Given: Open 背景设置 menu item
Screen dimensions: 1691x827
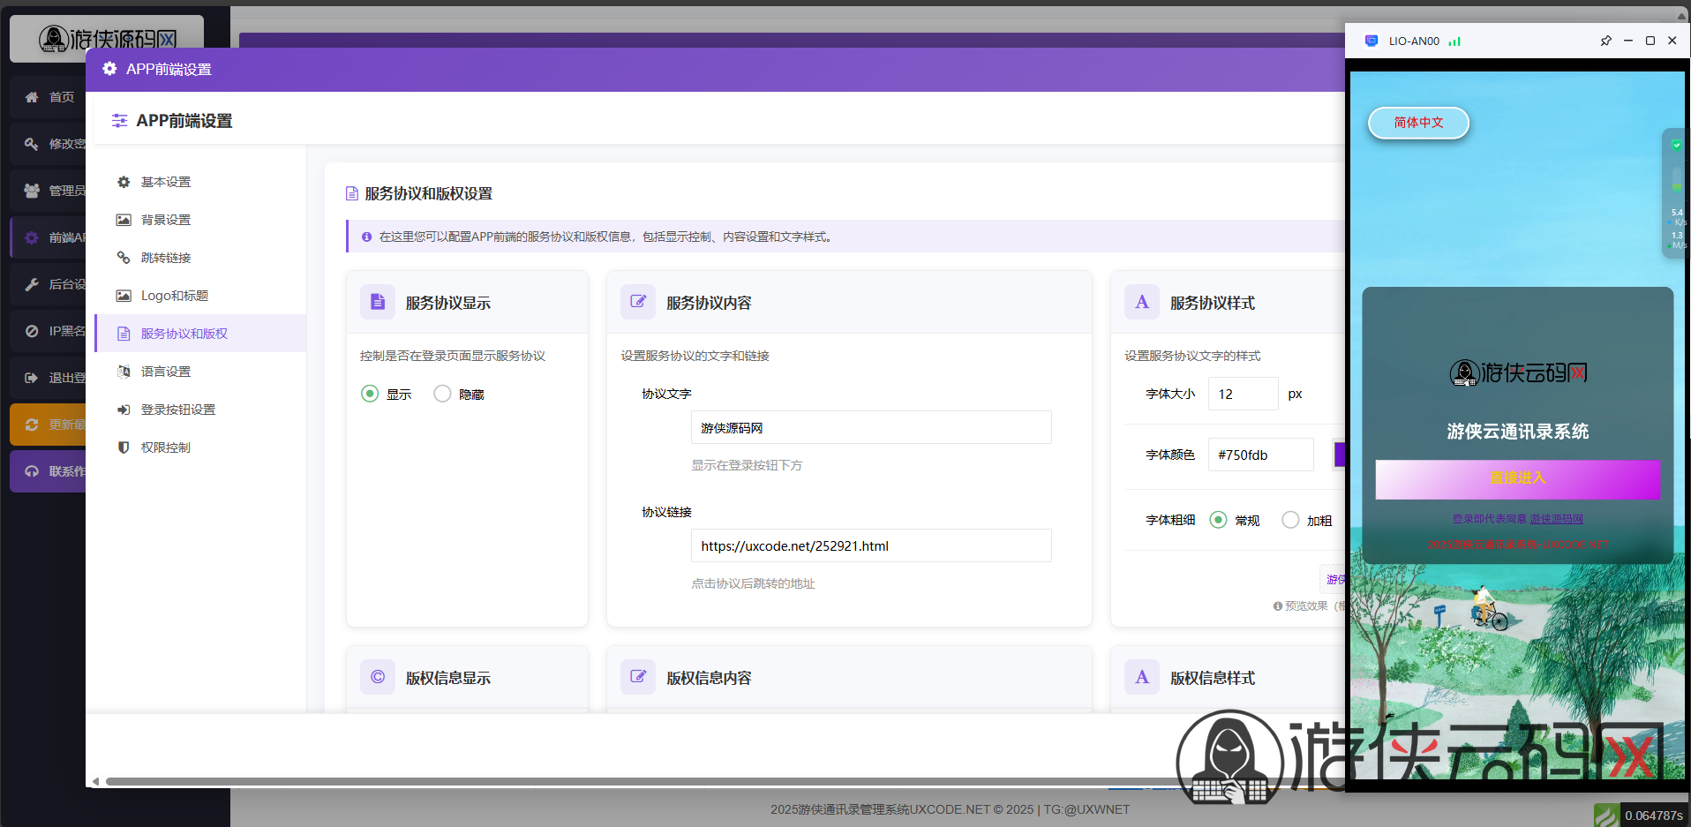Looking at the screenshot, I should pos(199,220).
